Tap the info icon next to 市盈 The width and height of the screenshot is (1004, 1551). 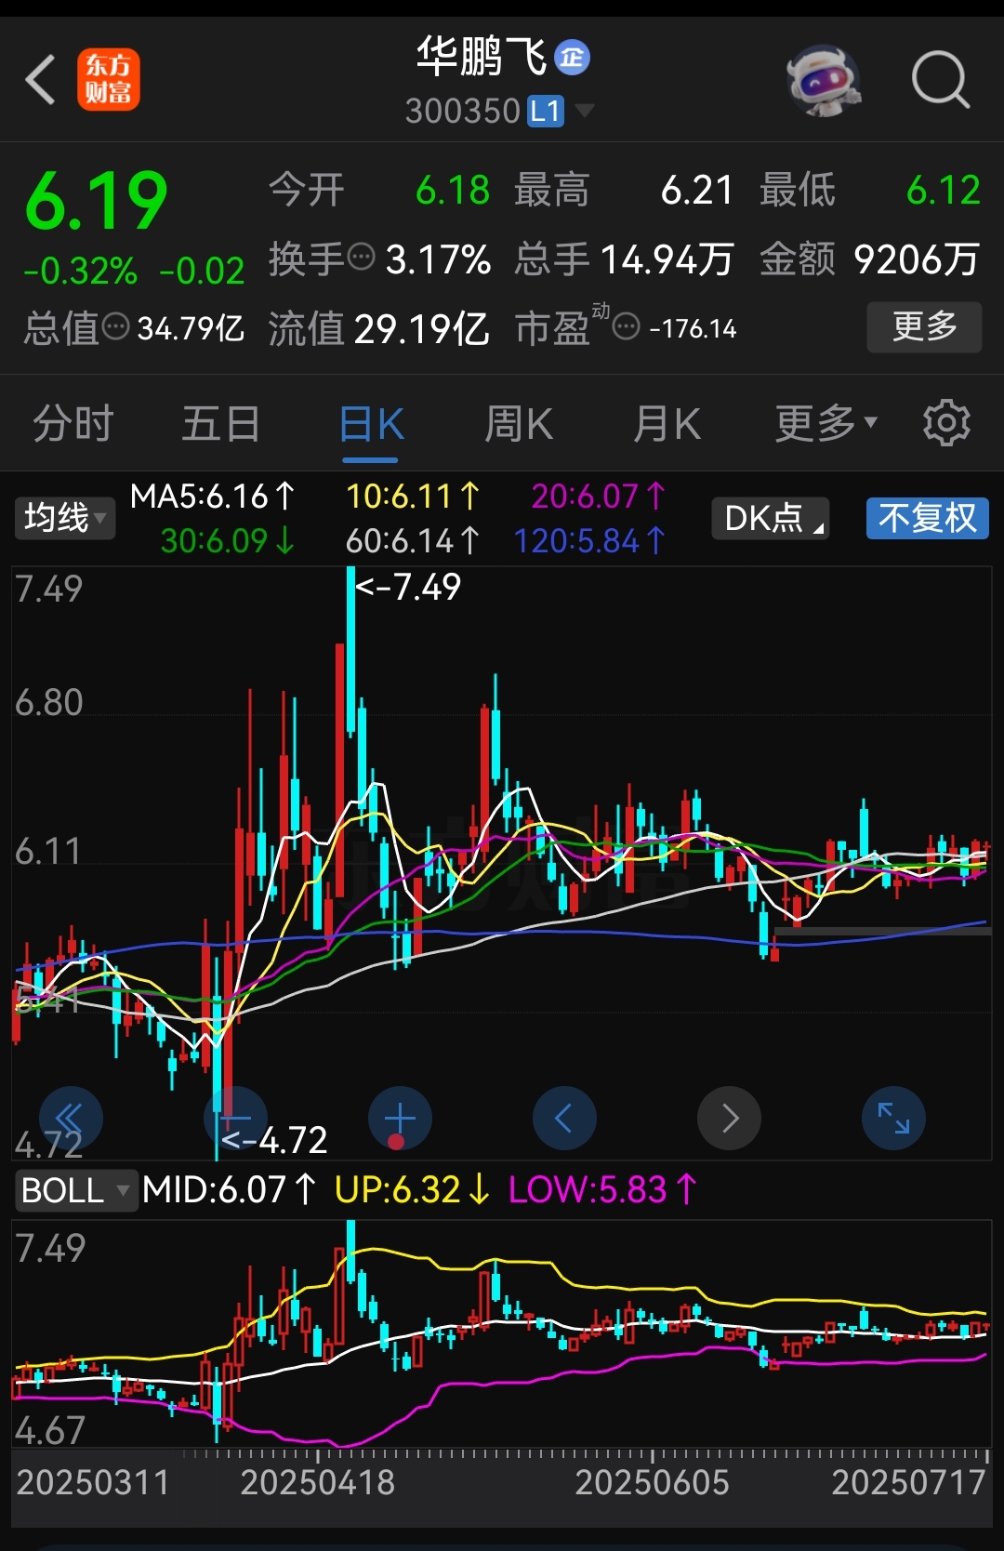(627, 327)
